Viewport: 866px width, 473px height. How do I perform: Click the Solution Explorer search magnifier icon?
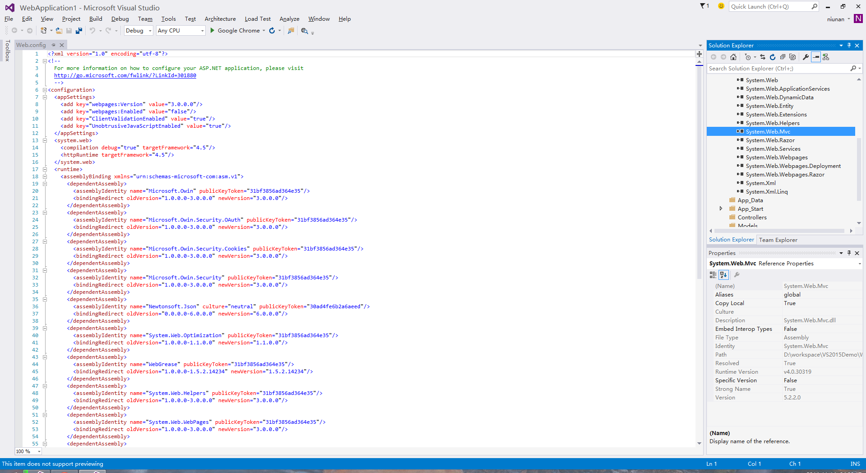pos(853,69)
